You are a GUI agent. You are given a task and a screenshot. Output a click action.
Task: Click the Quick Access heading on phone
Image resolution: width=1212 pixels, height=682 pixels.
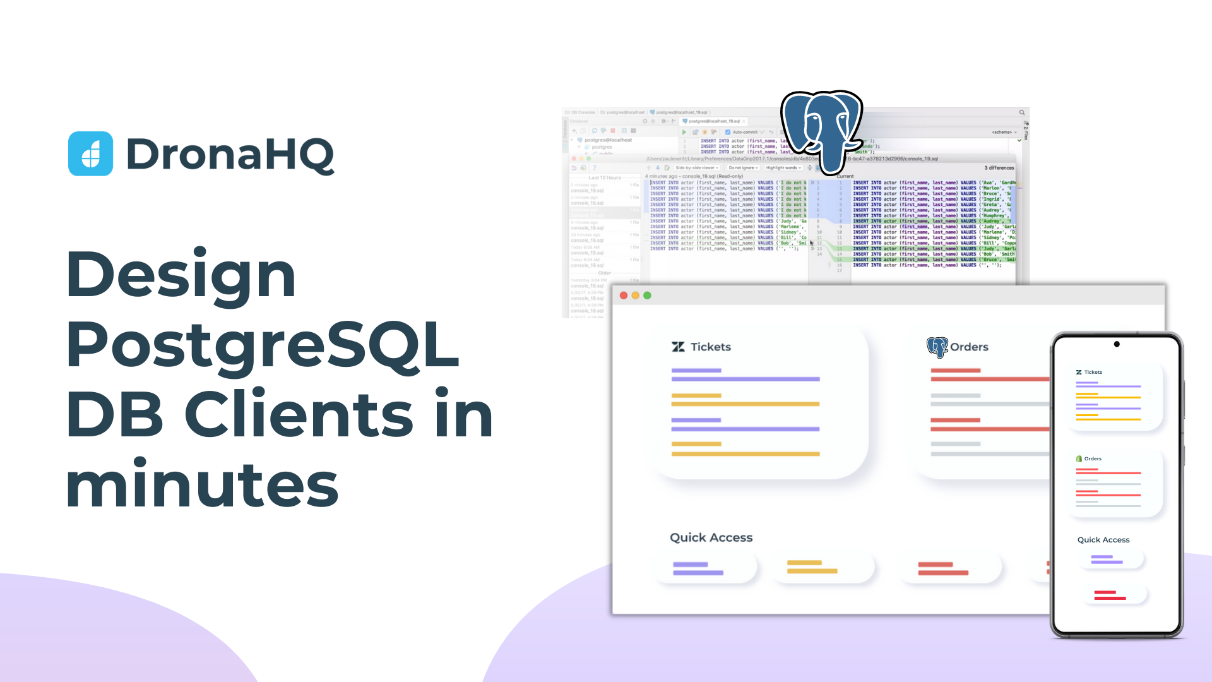(x=1103, y=540)
